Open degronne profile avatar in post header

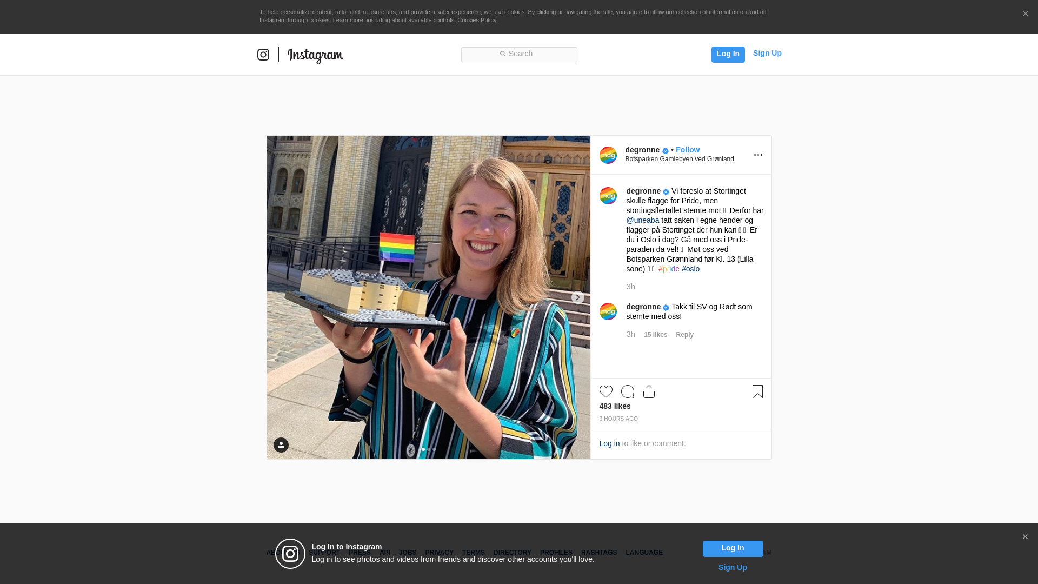608,155
